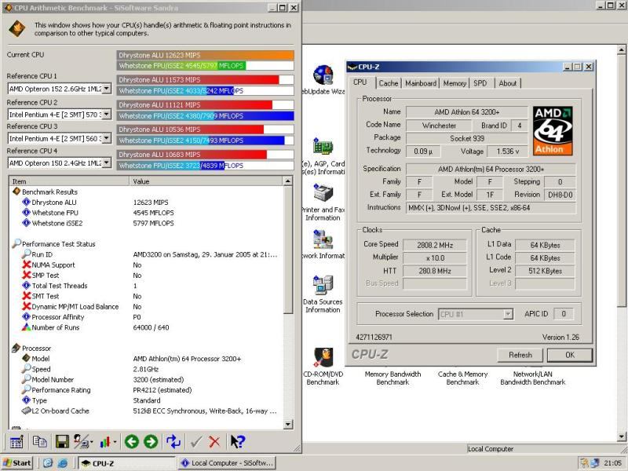Open Data Sources Information icon
Viewport: 628px width, 471px height.
tap(323, 285)
